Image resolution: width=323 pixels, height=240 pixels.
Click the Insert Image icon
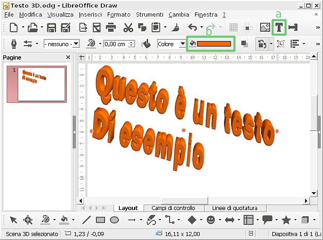(x=265, y=27)
